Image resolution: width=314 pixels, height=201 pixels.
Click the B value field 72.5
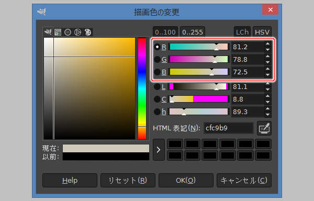click(x=248, y=72)
